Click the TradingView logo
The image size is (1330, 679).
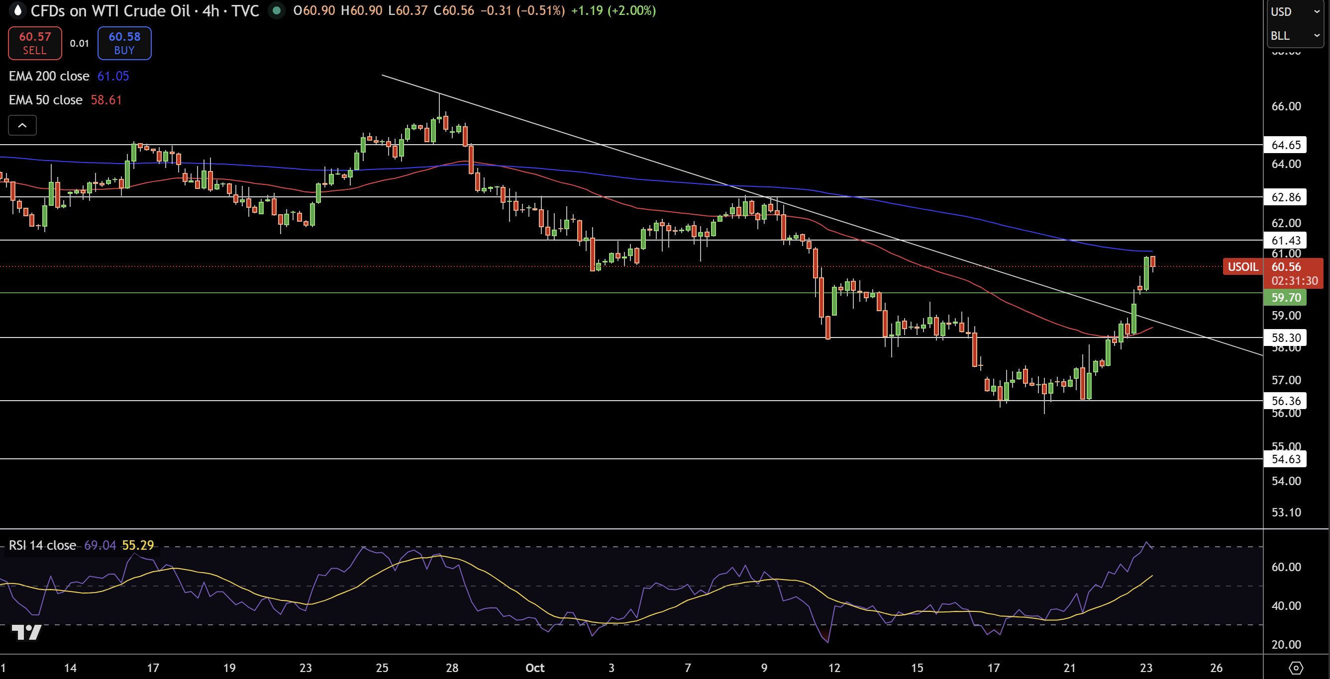point(26,632)
